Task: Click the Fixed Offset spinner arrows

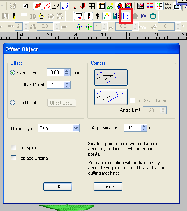Action: (x=67, y=72)
